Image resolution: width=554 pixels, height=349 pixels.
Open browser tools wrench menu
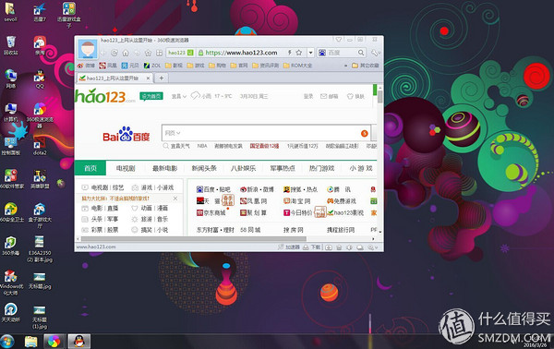click(375, 53)
